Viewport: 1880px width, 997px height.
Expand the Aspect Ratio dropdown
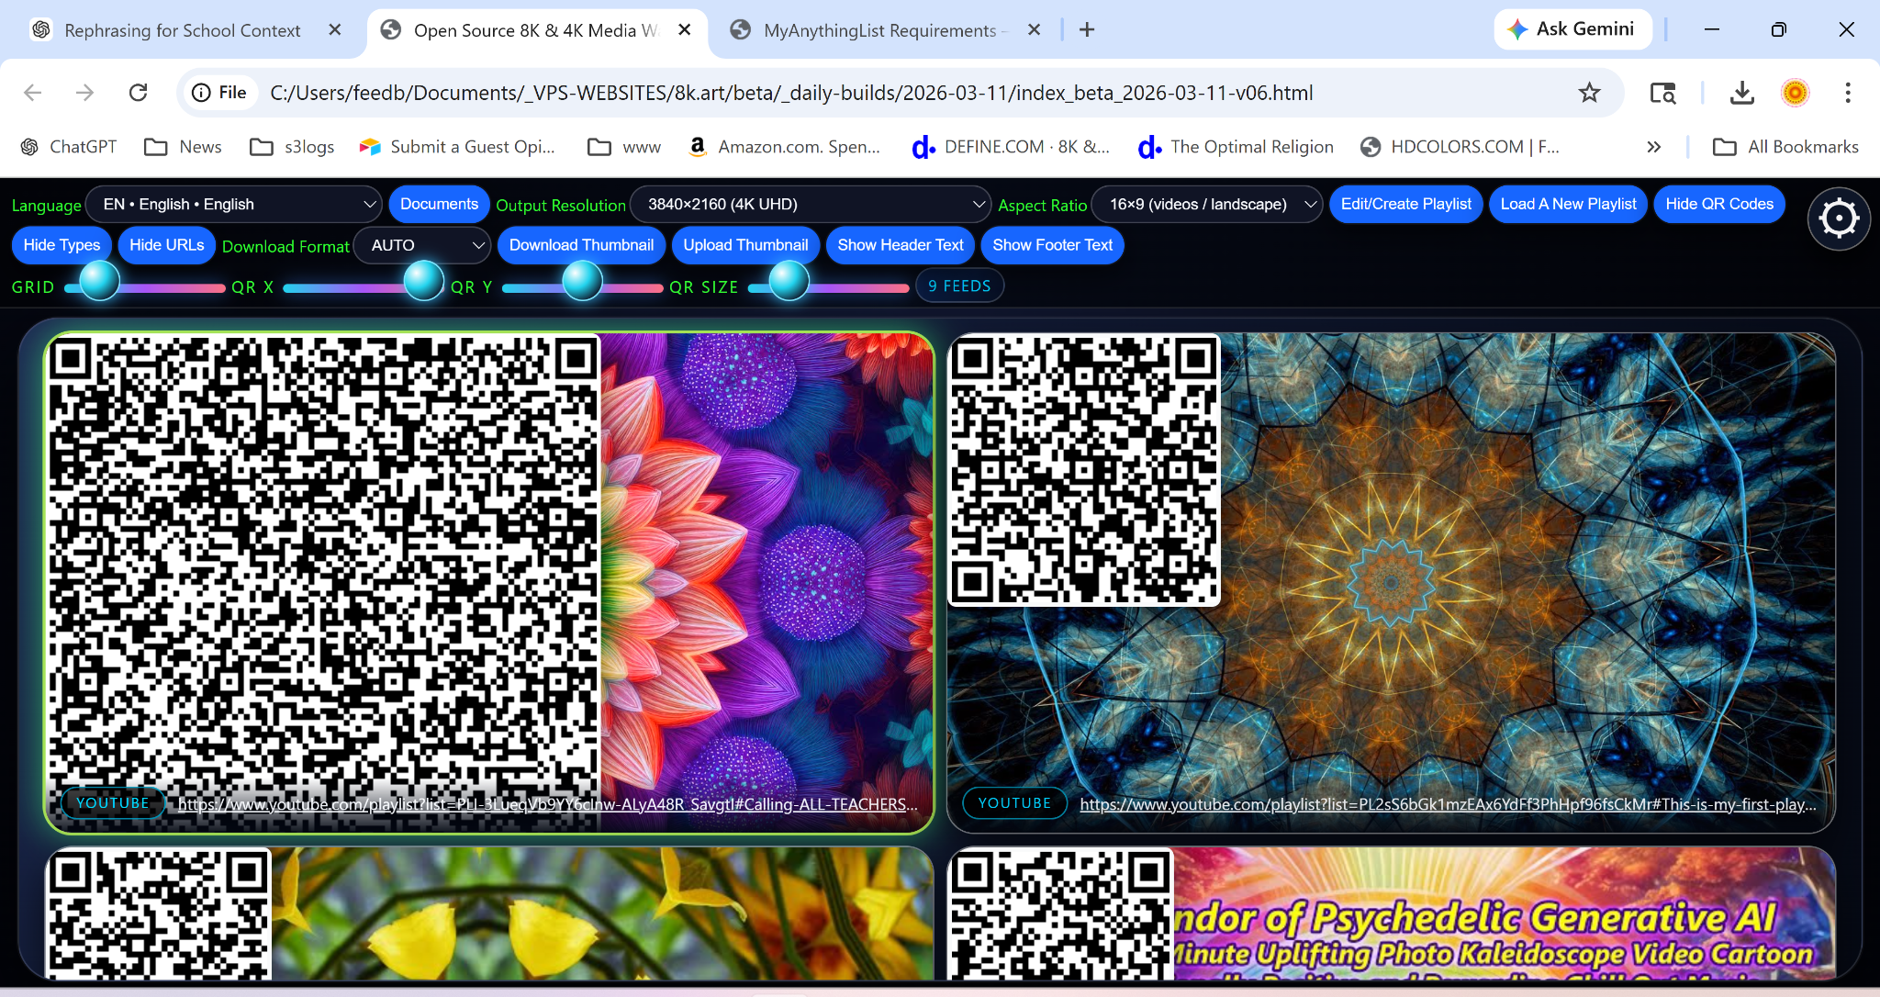[1207, 204]
